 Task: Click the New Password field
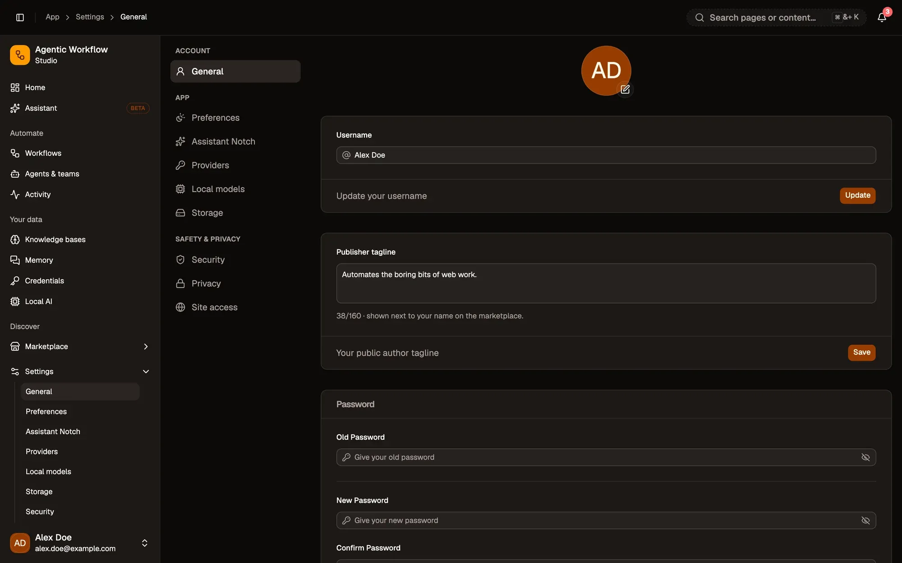pos(606,520)
